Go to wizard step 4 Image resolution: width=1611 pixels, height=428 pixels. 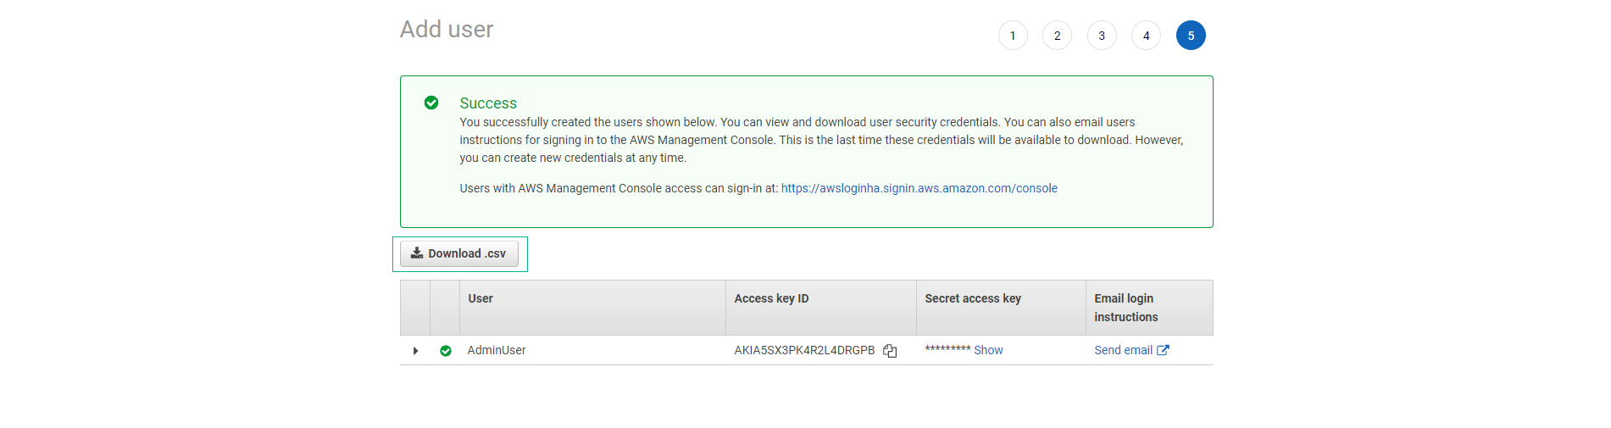click(1146, 36)
